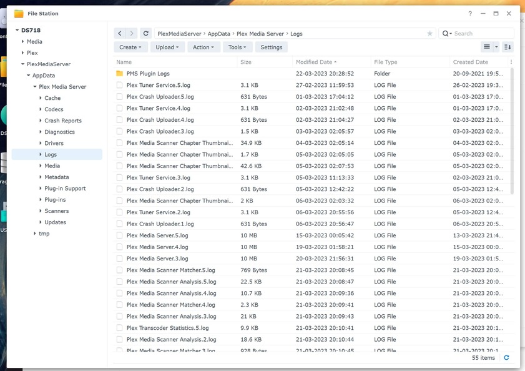Image resolution: width=525 pixels, height=371 pixels.
Task: Go back with the left navigation arrow
Action: [x=119, y=34]
